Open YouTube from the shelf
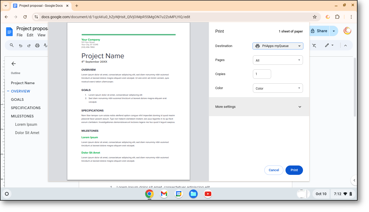Screen dimensions: 369x212 coord(208,194)
